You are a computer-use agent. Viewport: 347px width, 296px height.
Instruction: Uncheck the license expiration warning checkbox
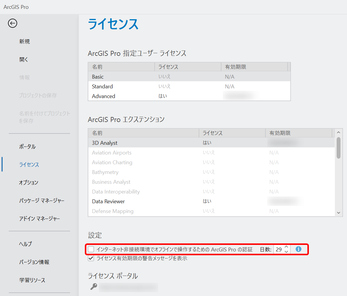point(91,258)
